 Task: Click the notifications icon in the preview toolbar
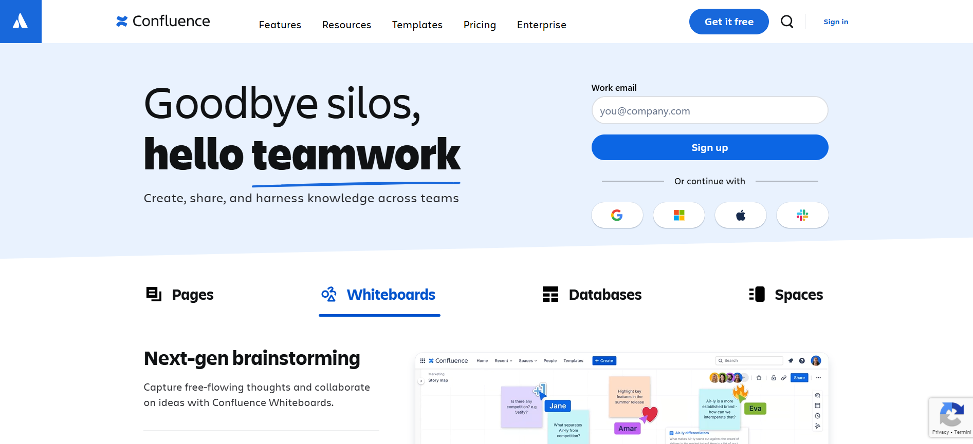click(791, 361)
